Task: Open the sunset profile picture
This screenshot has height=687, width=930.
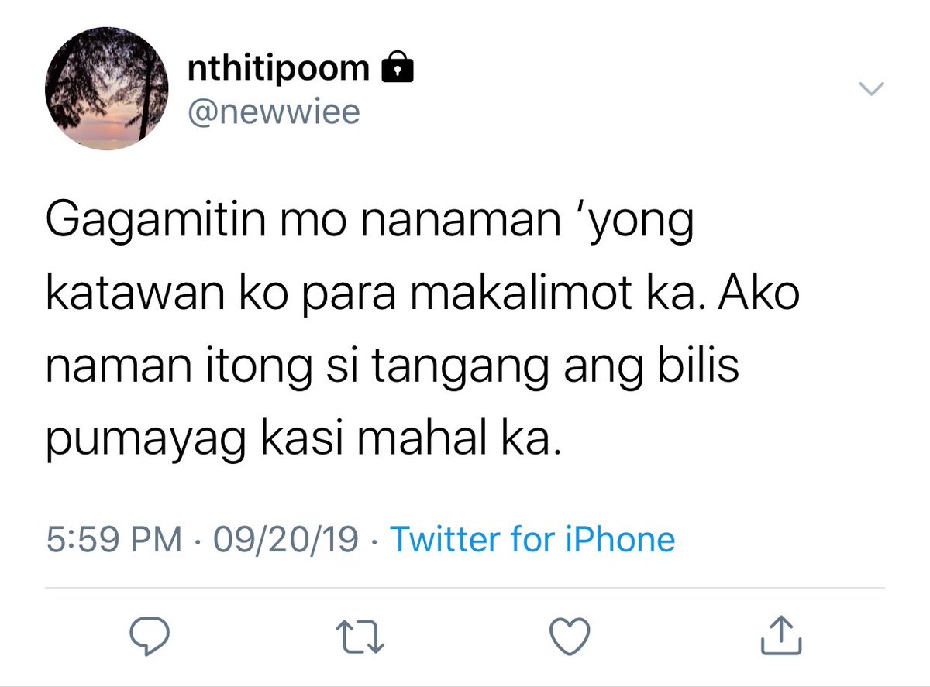Action: (x=107, y=89)
